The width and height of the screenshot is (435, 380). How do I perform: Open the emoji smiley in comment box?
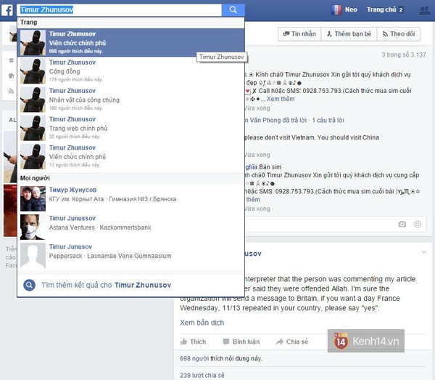[418, 224]
